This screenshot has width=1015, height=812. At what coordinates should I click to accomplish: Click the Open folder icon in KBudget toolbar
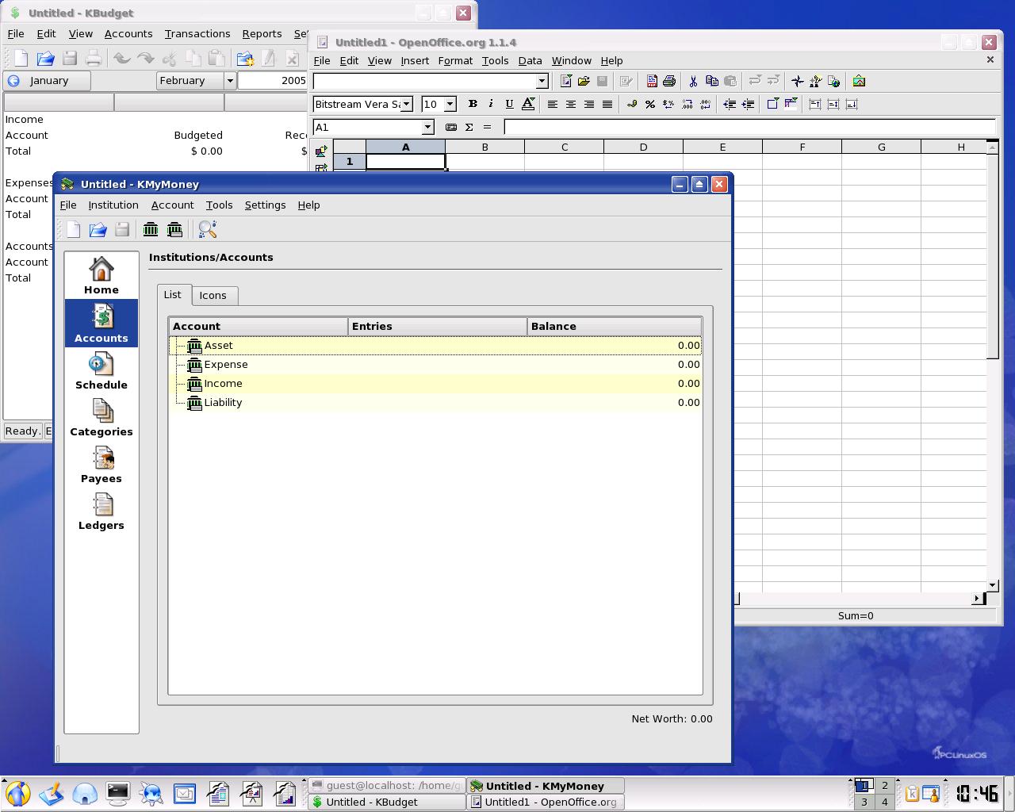45,58
